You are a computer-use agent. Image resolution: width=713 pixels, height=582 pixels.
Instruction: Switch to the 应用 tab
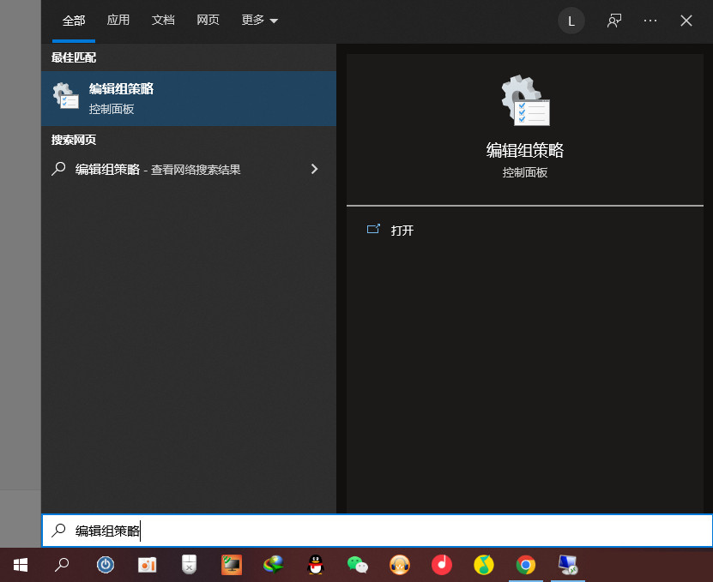[118, 20]
